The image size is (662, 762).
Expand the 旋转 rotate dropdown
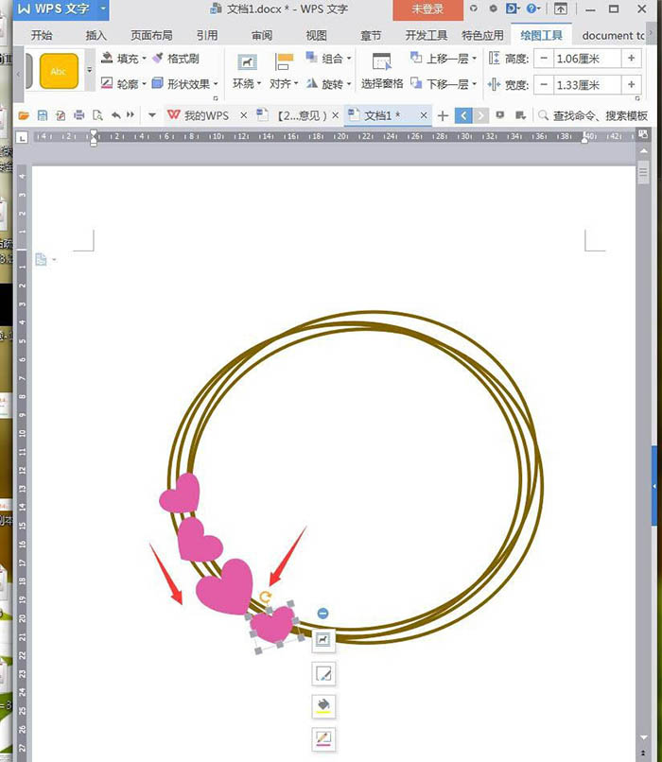[x=349, y=84]
